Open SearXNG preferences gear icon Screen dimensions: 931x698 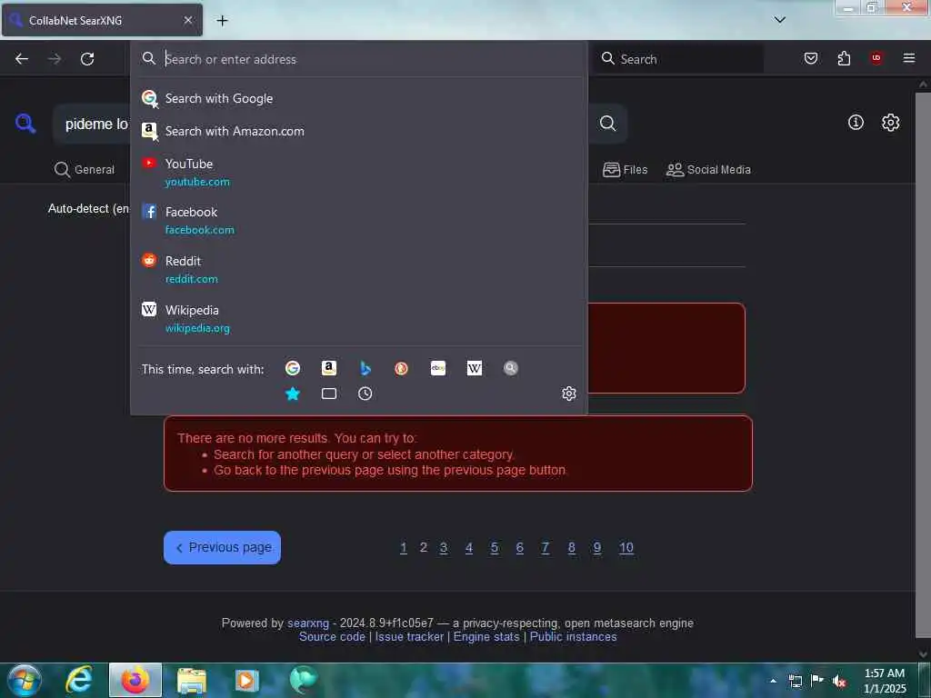tap(891, 123)
